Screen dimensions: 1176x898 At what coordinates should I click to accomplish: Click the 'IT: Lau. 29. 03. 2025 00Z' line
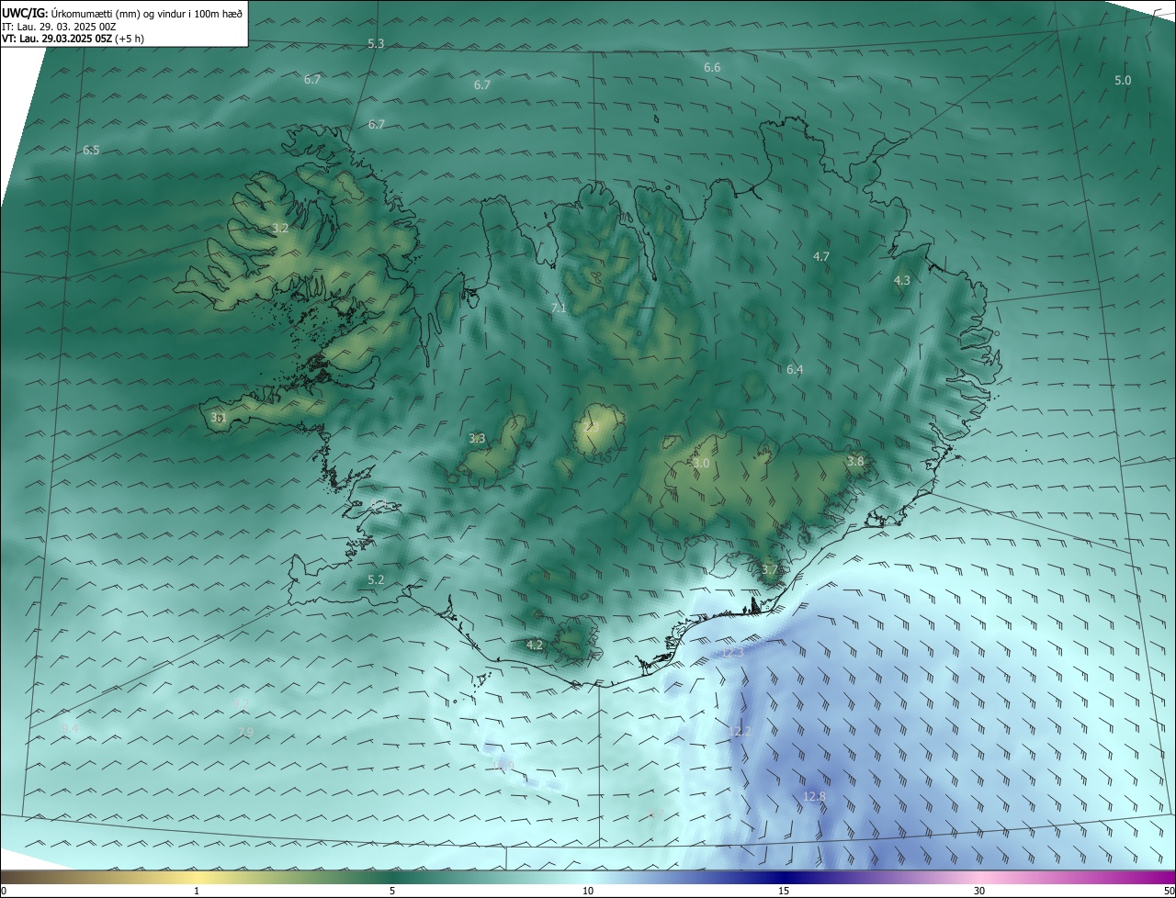point(59,27)
